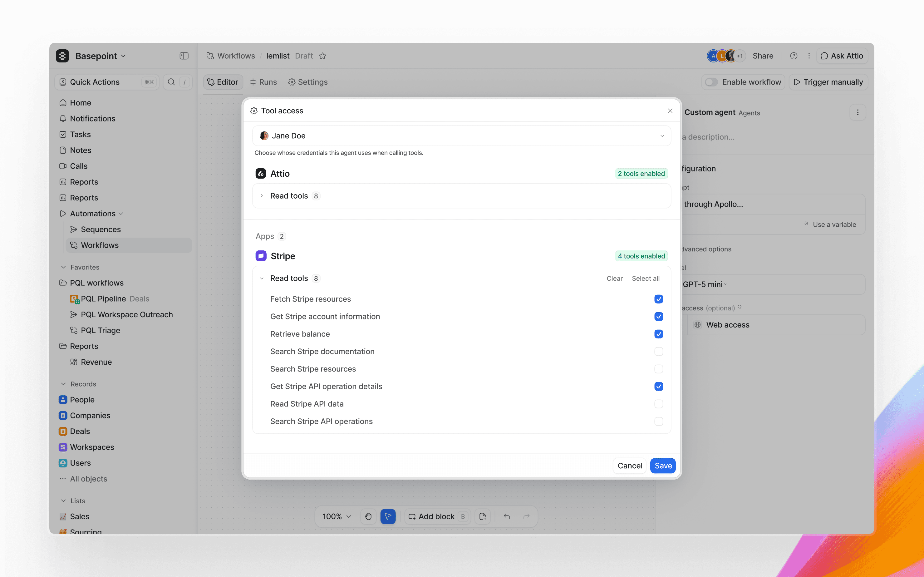Uncheck Get Stripe API operation details

click(x=658, y=386)
